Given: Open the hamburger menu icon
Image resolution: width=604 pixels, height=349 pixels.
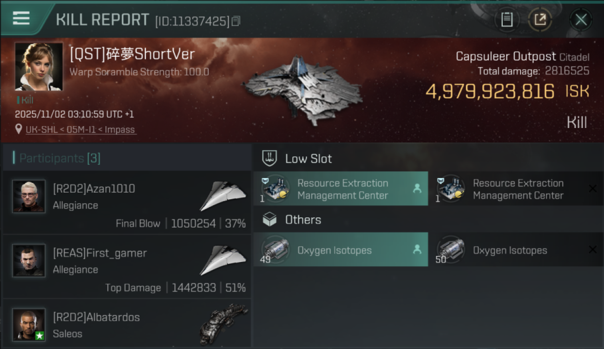Looking at the screenshot, I should (x=21, y=18).
